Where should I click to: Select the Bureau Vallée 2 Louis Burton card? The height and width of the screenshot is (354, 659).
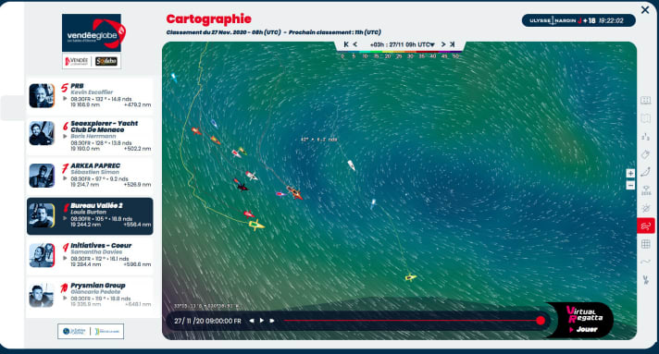coord(90,216)
